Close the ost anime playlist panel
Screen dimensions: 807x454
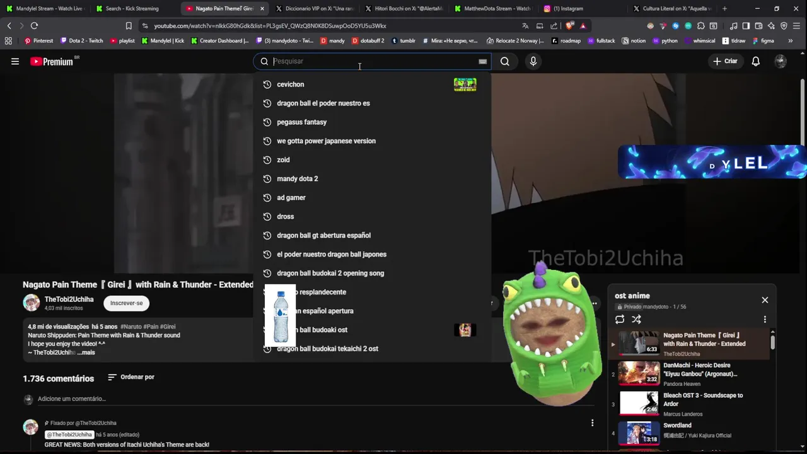[765, 300]
